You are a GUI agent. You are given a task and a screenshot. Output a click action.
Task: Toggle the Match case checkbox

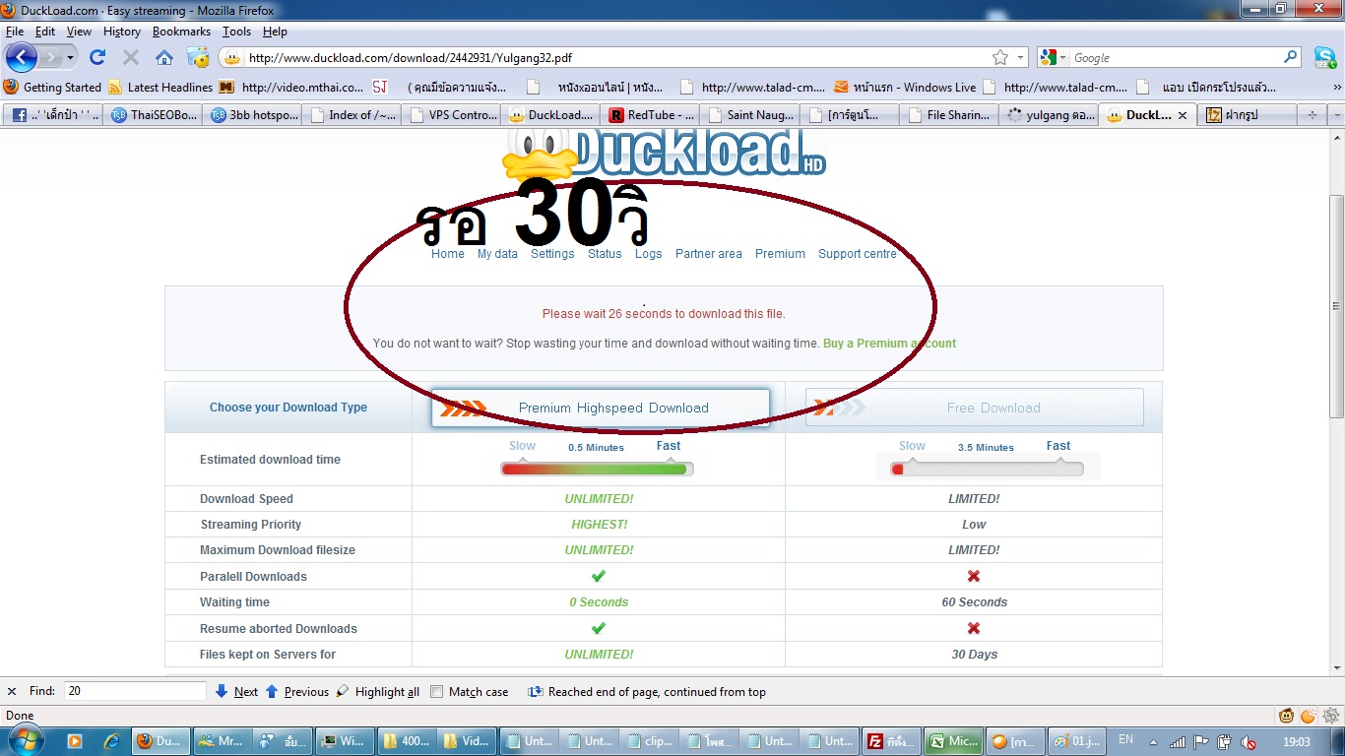coord(437,692)
